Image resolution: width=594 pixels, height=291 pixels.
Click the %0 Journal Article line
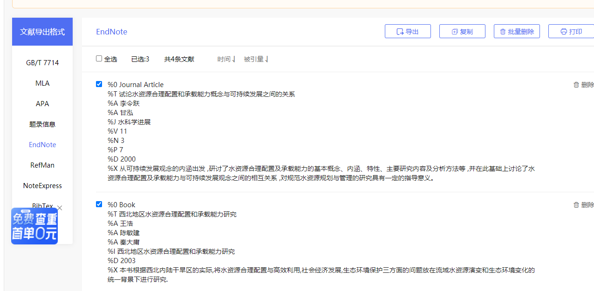pos(136,85)
